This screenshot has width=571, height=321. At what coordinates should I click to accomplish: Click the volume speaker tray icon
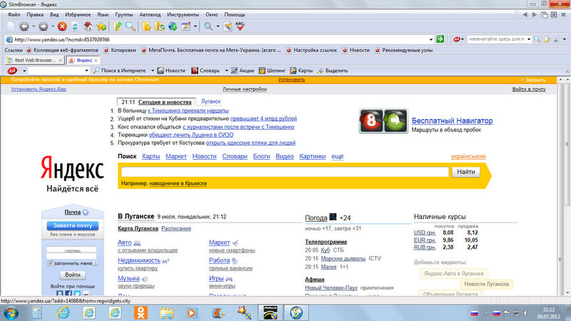tap(526, 313)
